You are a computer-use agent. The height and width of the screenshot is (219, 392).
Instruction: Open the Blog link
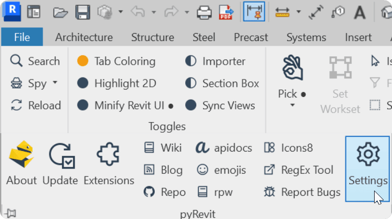point(163,170)
